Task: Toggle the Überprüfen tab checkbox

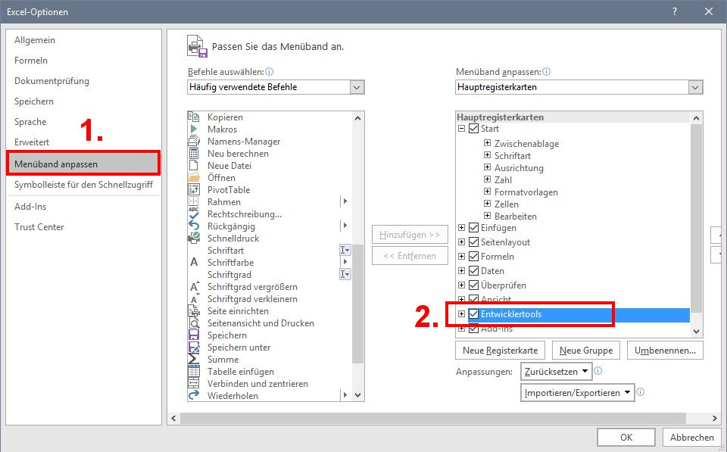Action: tap(473, 285)
